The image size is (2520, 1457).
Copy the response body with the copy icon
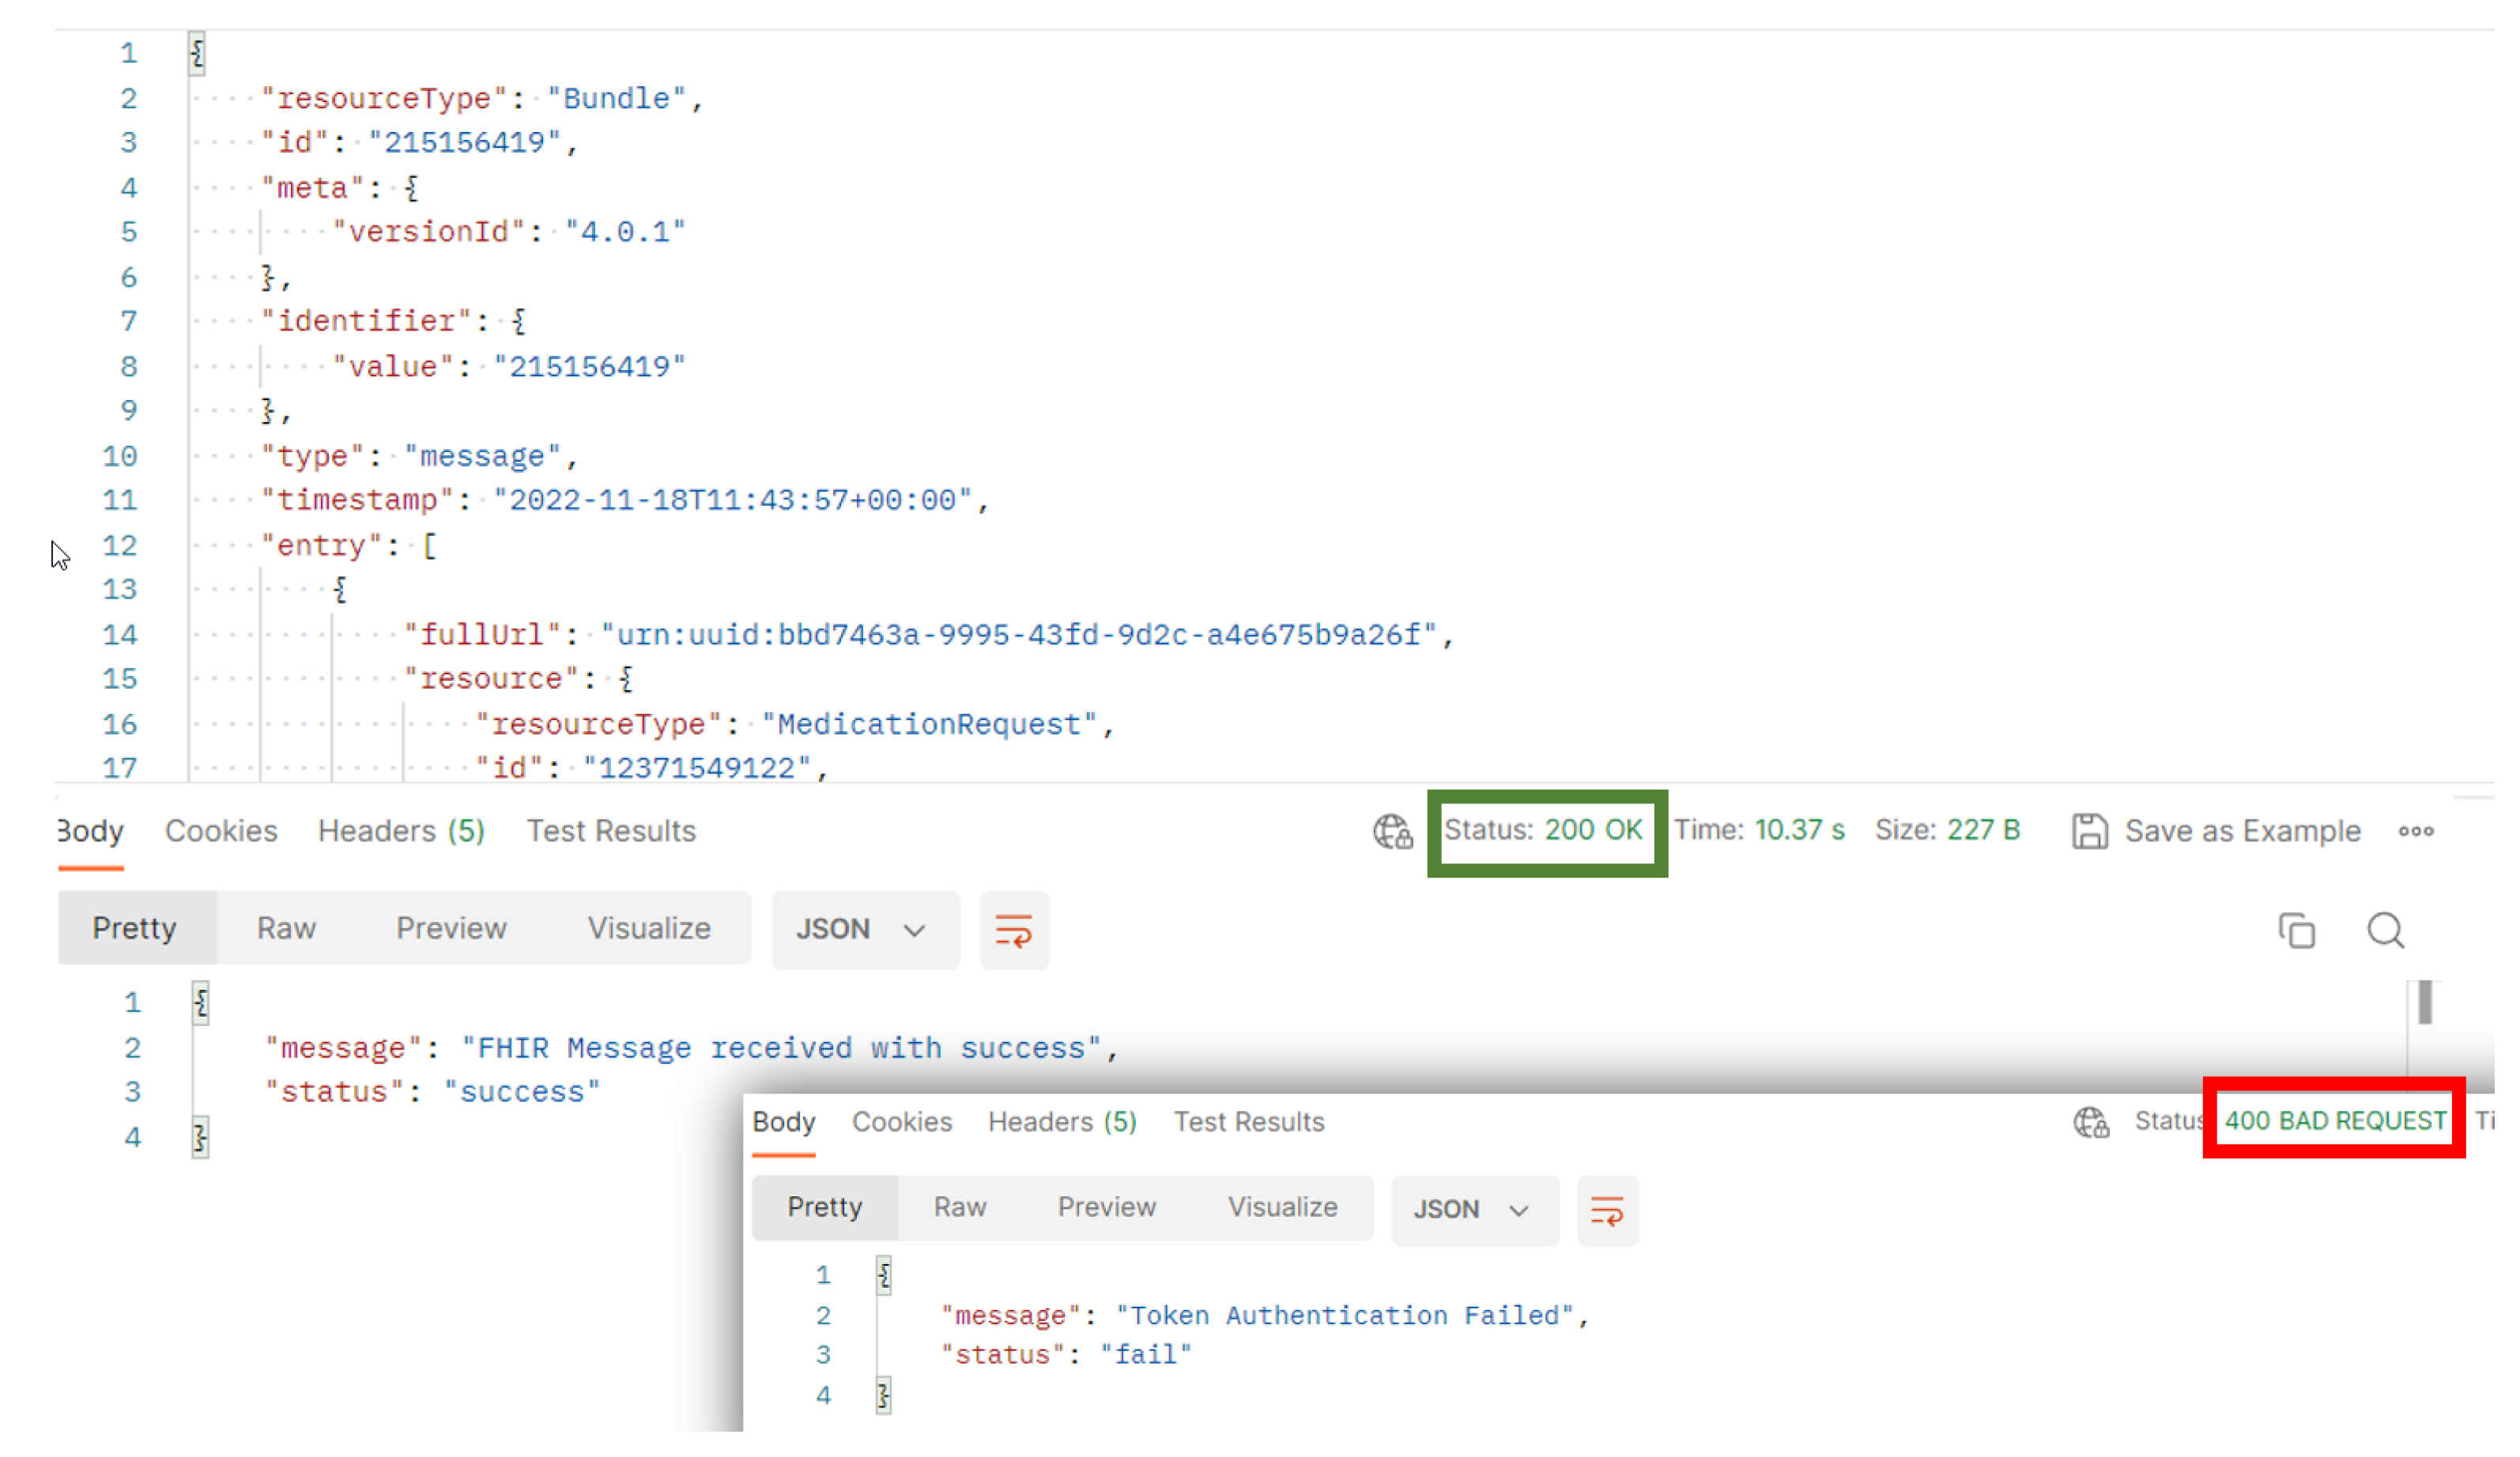(x=2296, y=930)
